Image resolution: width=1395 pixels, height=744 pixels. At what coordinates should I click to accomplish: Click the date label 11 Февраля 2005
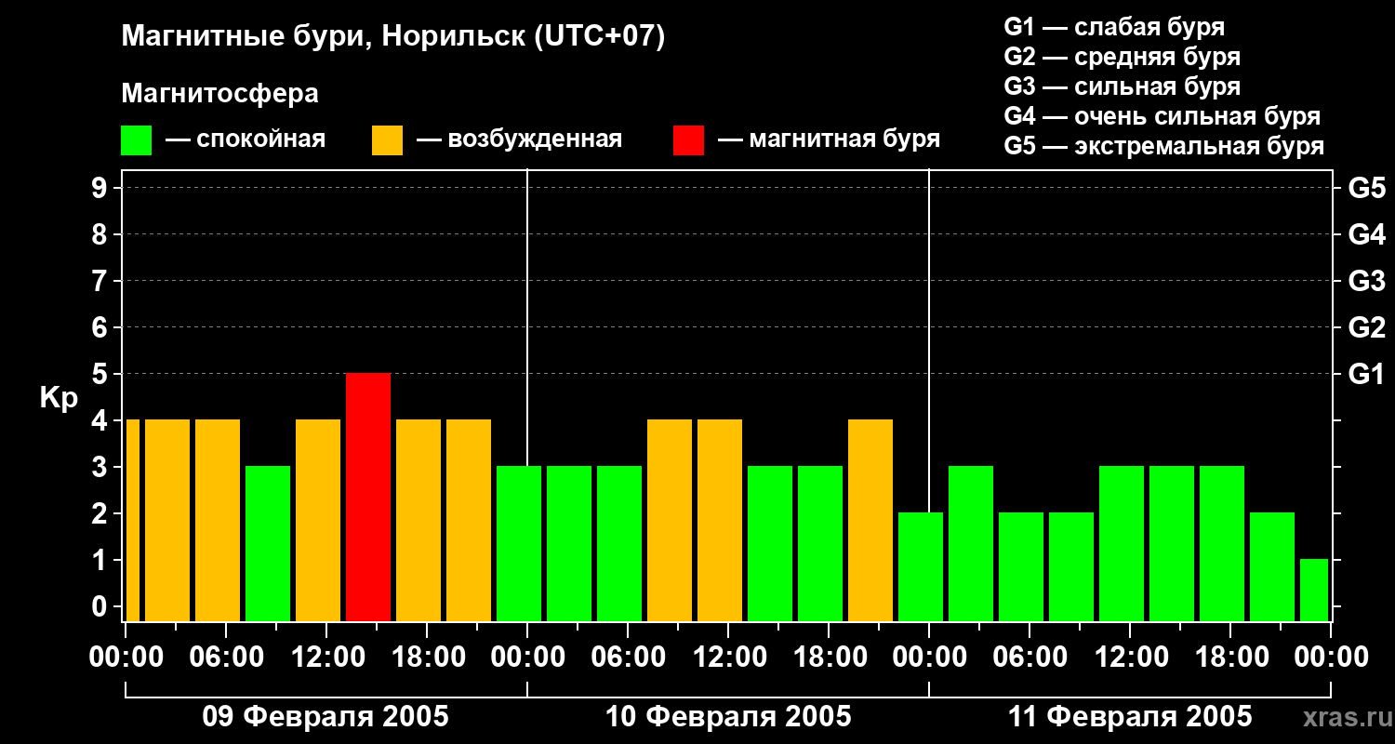tap(1130, 717)
